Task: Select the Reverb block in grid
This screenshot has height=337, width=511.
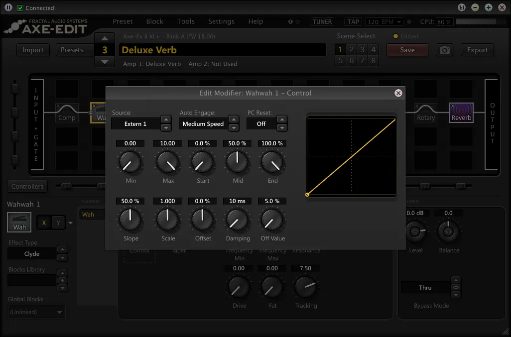Action: [461, 113]
